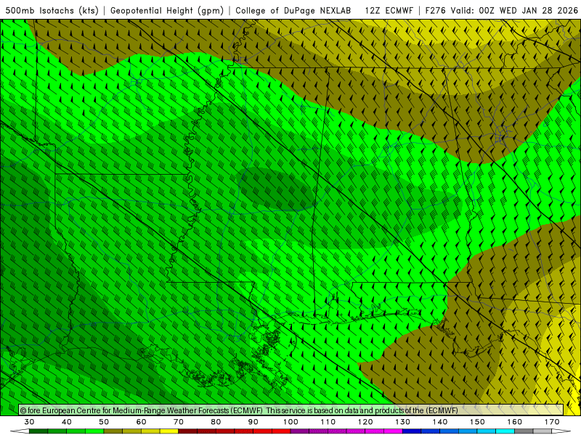This screenshot has width=581, height=435.
Task: Click the 'College of DuPage NEXLAB' label
Action: point(293,11)
